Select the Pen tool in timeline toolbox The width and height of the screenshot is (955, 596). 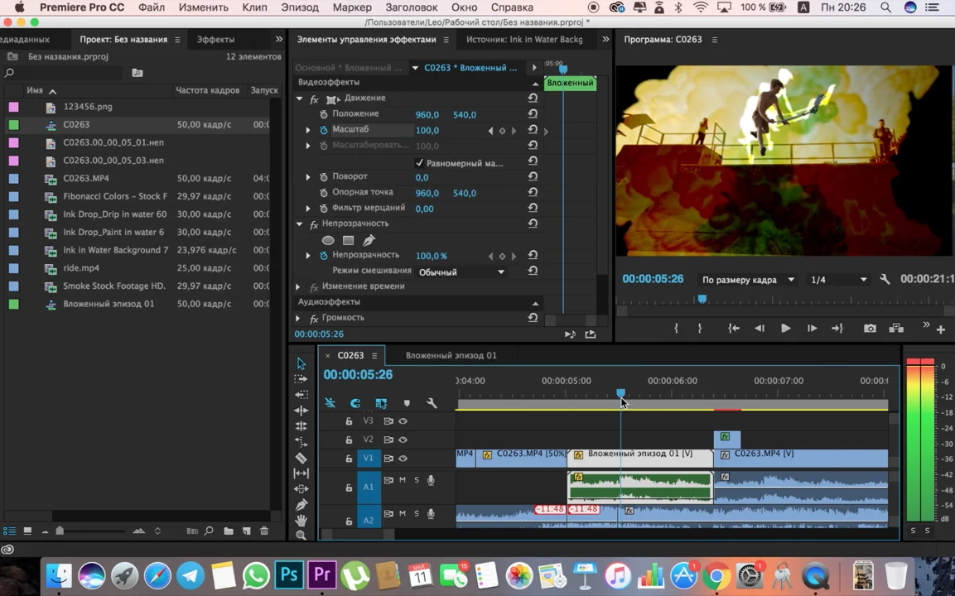(x=301, y=505)
